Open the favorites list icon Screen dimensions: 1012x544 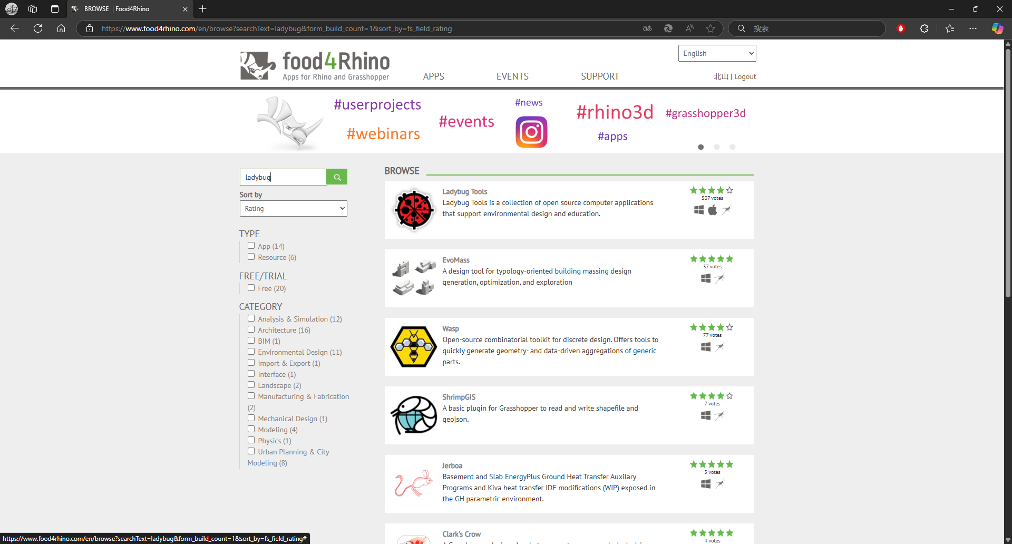(950, 28)
